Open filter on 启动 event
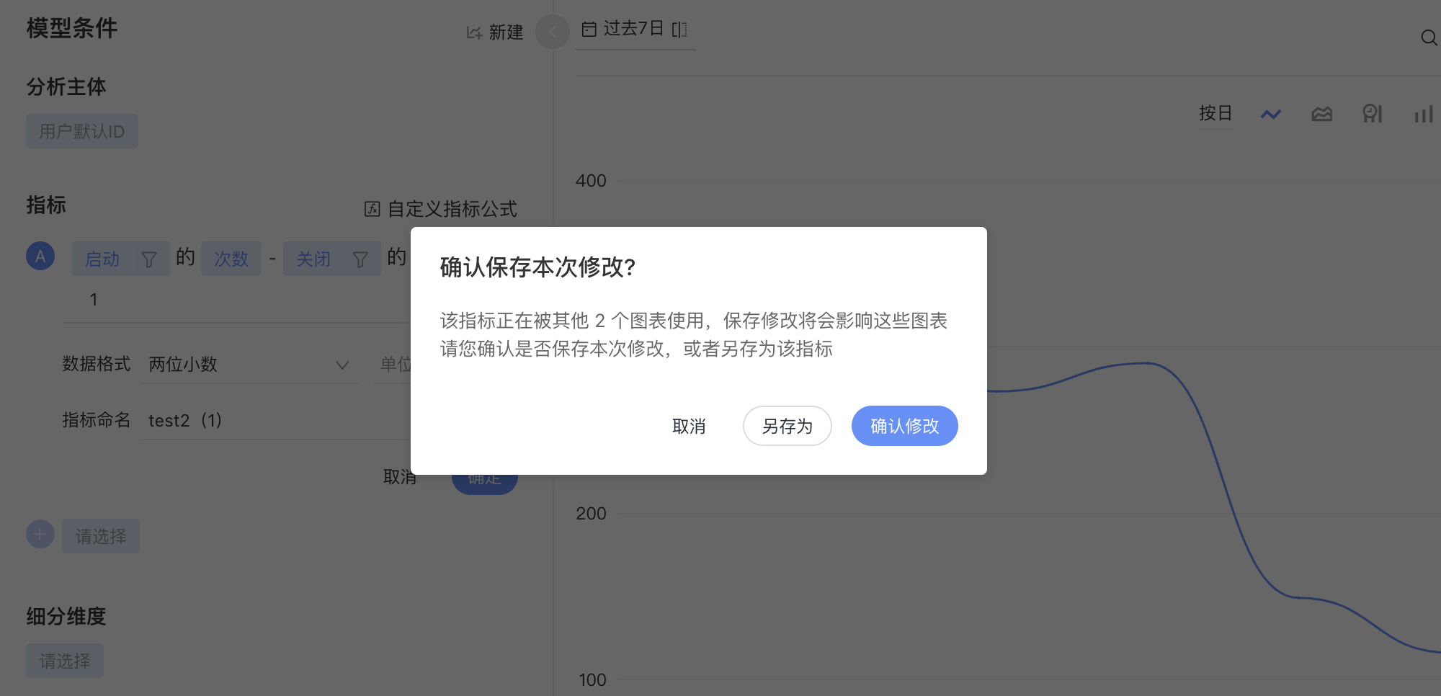 (148, 259)
